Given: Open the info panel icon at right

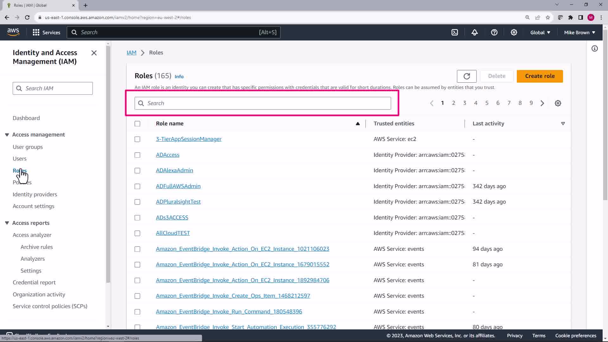Looking at the screenshot, I should coord(594,48).
